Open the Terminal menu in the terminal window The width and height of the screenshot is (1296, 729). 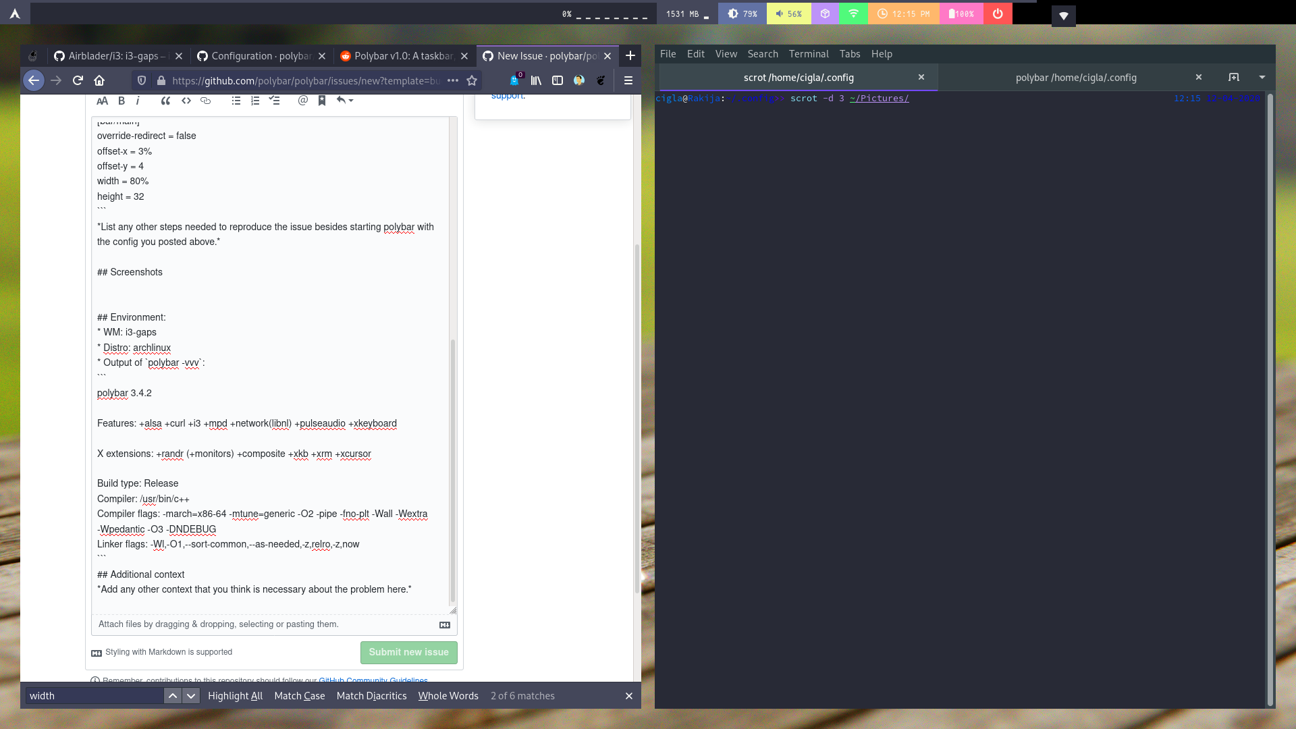809,54
